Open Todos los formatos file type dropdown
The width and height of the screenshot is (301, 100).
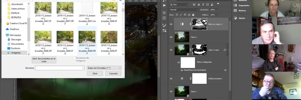pos(104,68)
